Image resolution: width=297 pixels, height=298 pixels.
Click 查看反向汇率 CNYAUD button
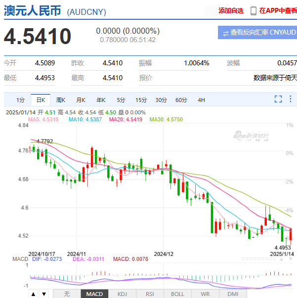[257, 33]
